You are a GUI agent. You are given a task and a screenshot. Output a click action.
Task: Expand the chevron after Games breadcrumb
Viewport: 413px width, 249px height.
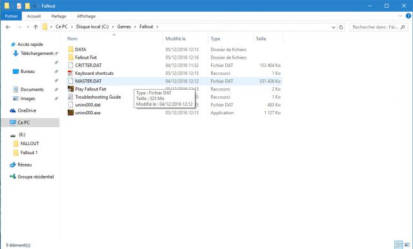click(135, 27)
